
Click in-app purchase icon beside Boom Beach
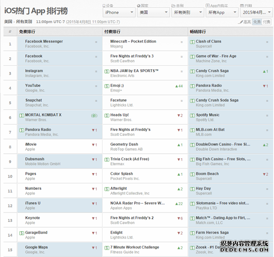click(192, 174)
